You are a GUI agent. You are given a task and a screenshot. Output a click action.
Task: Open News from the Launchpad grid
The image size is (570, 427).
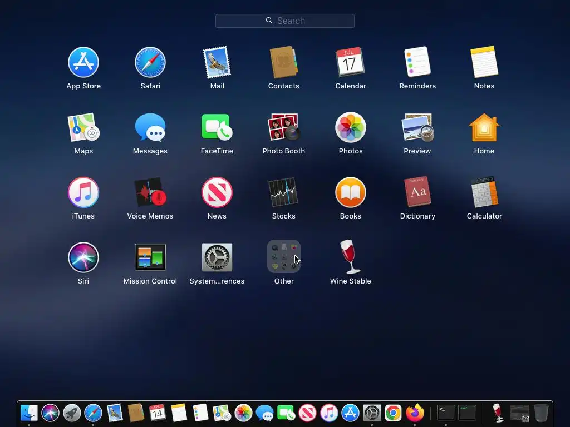[x=217, y=192]
